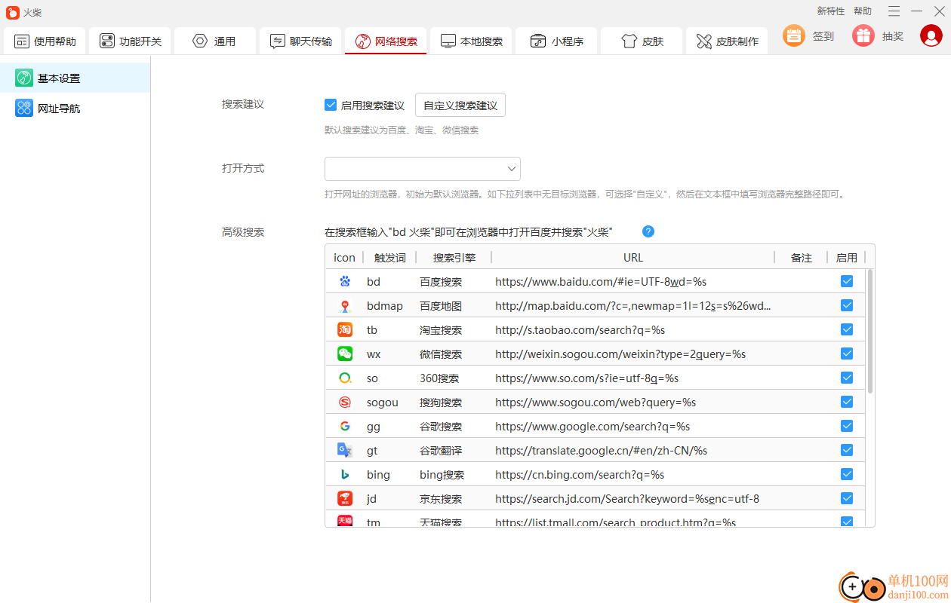Select 基本设置 in the sidebar
Viewport: 951px width, 603px height.
tap(75, 78)
